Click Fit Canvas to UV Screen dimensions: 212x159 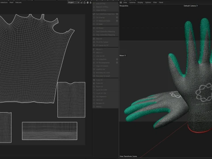coord(106,45)
